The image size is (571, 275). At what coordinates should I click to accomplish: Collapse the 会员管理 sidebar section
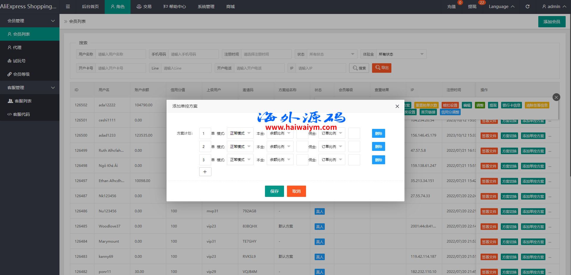click(30, 21)
